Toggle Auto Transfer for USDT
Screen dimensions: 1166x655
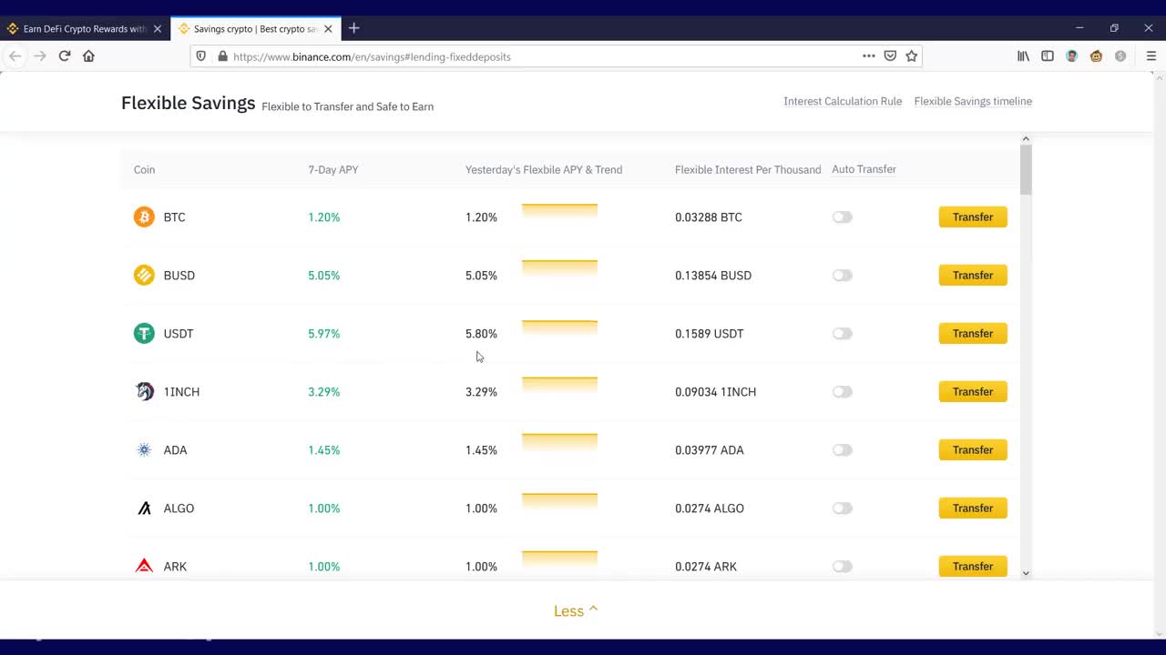[x=842, y=333]
